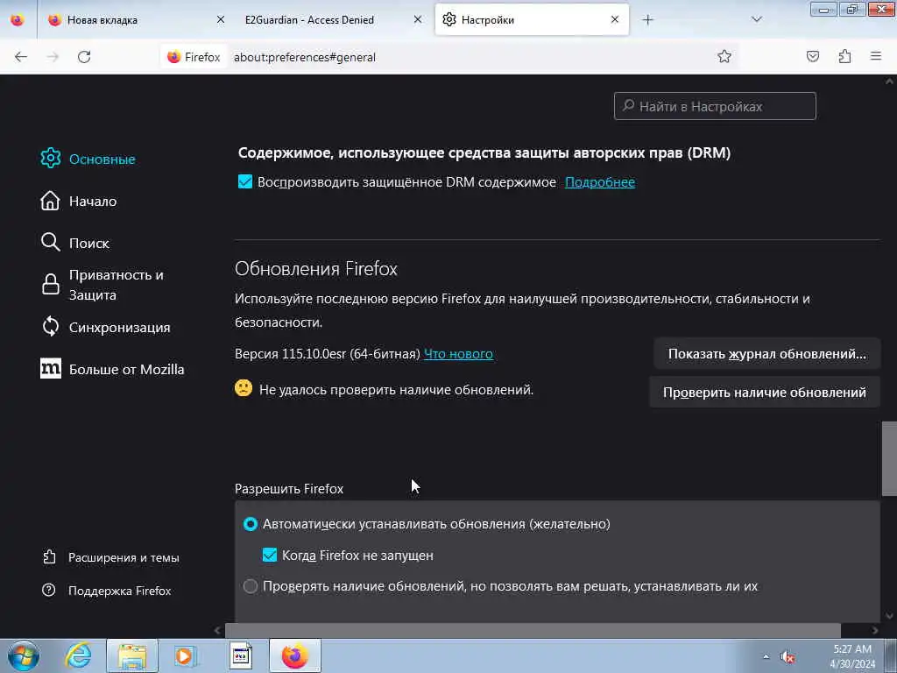This screenshot has width=897, height=673.
Task: Open the Pocket save icon
Action: pyautogui.click(x=813, y=56)
